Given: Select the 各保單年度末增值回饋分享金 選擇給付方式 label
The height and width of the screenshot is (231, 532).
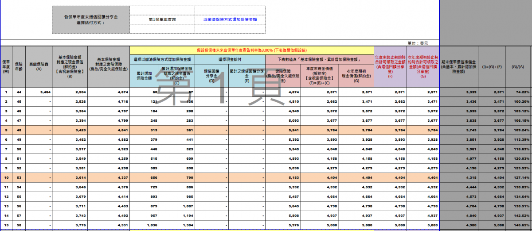Looking at the screenshot, I should (91, 19).
